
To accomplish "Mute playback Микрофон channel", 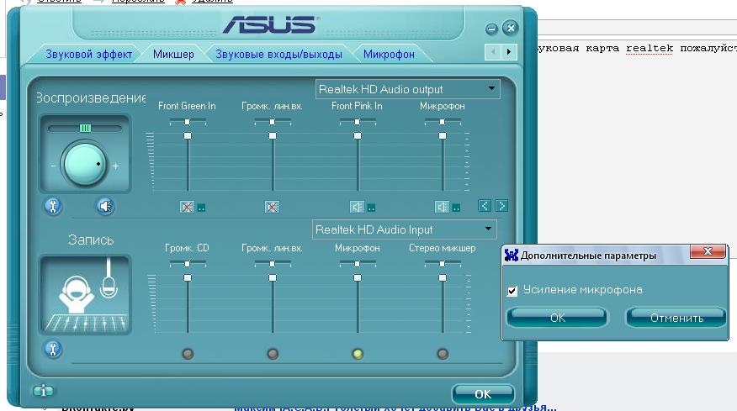I will 442,207.
